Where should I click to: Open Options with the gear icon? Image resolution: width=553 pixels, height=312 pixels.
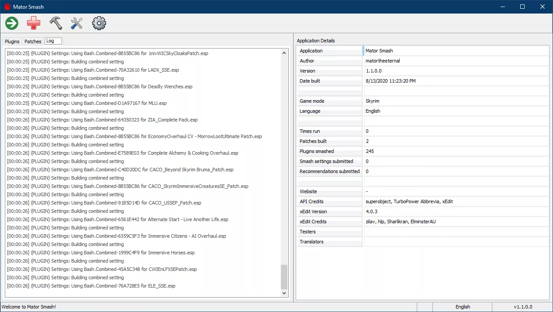coord(99,23)
